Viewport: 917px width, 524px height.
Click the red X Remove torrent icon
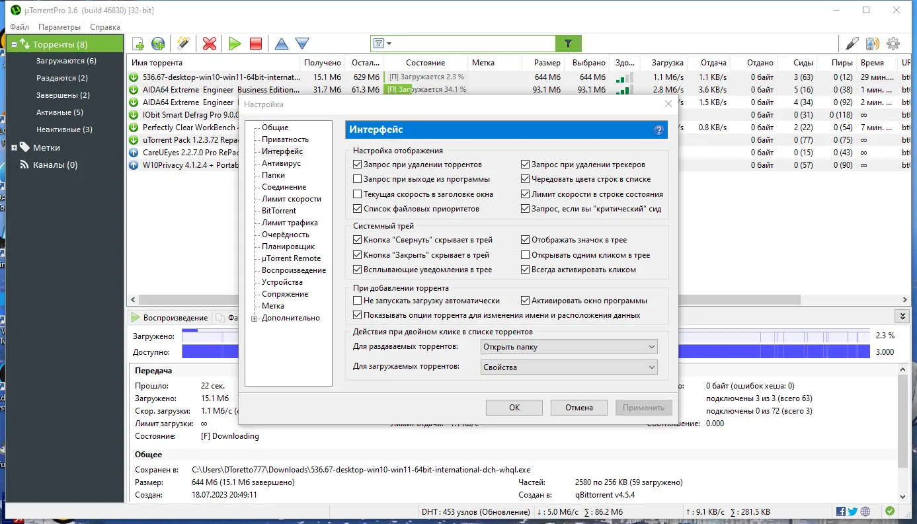point(210,44)
